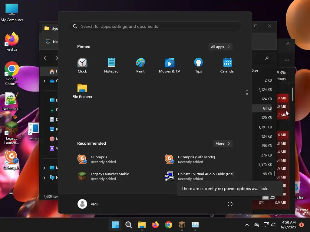Screen dimensions: 310x232
Task: Open File Explorer pinned app
Action: [82, 91]
